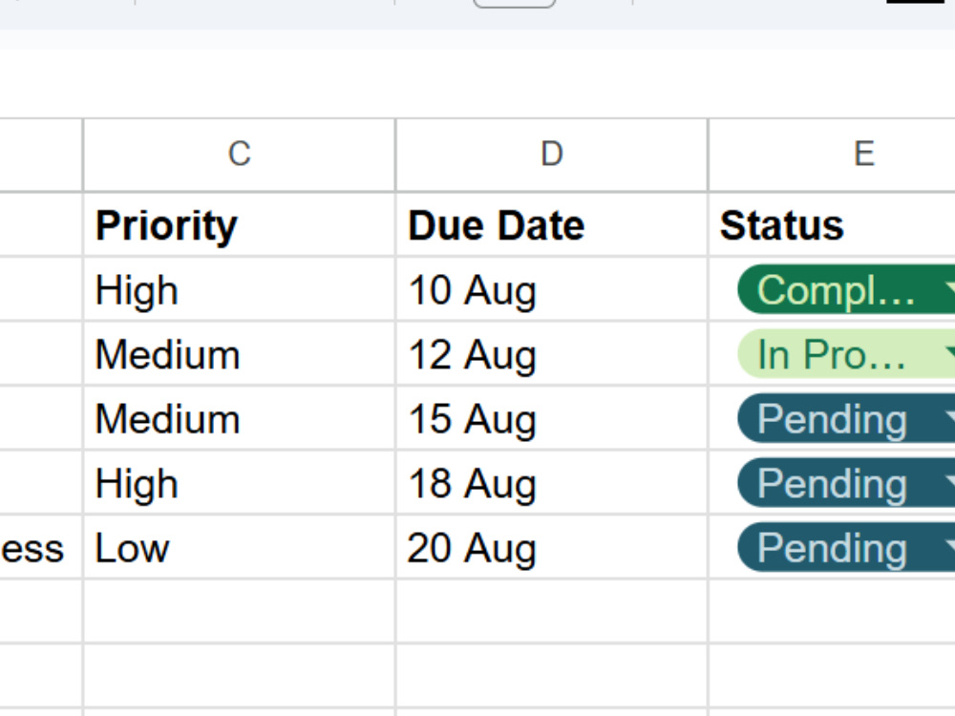Select High priority cell beside 10 Aug
Viewport: 955px width, 716px height.
pyautogui.click(x=240, y=290)
